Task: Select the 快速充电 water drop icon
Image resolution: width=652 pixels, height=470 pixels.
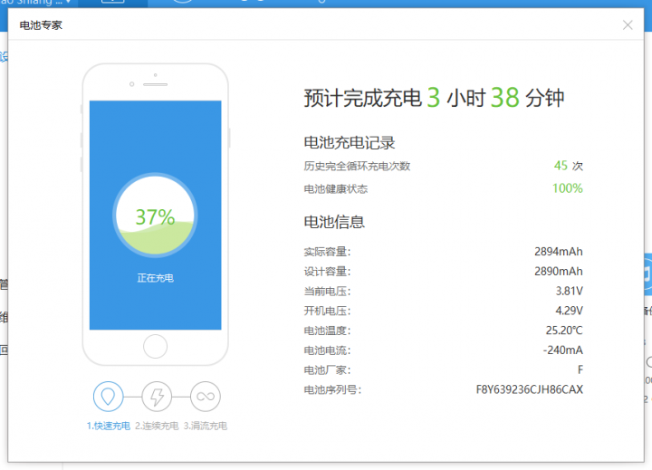Action: pyautogui.click(x=108, y=397)
